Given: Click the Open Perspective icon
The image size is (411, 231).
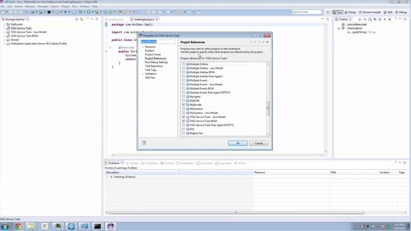Looking at the screenshot, I should click(328, 12).
